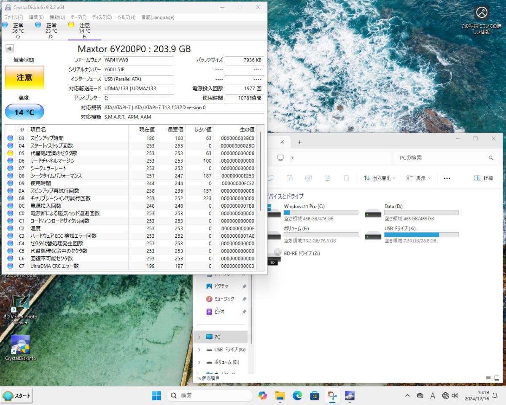Click the blue status dot for UltraDMA CRC エラー数

(11, 266)
